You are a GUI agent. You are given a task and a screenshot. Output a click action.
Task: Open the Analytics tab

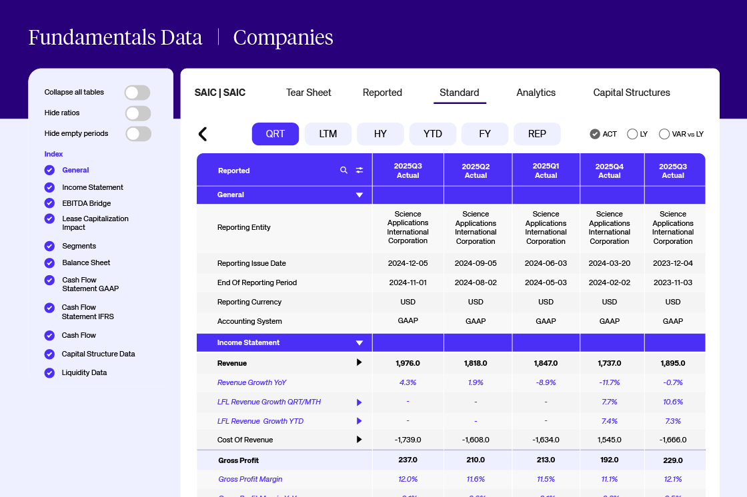[536, 93]
